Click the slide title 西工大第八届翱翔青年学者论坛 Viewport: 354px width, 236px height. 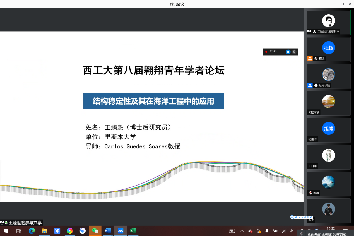154,71
